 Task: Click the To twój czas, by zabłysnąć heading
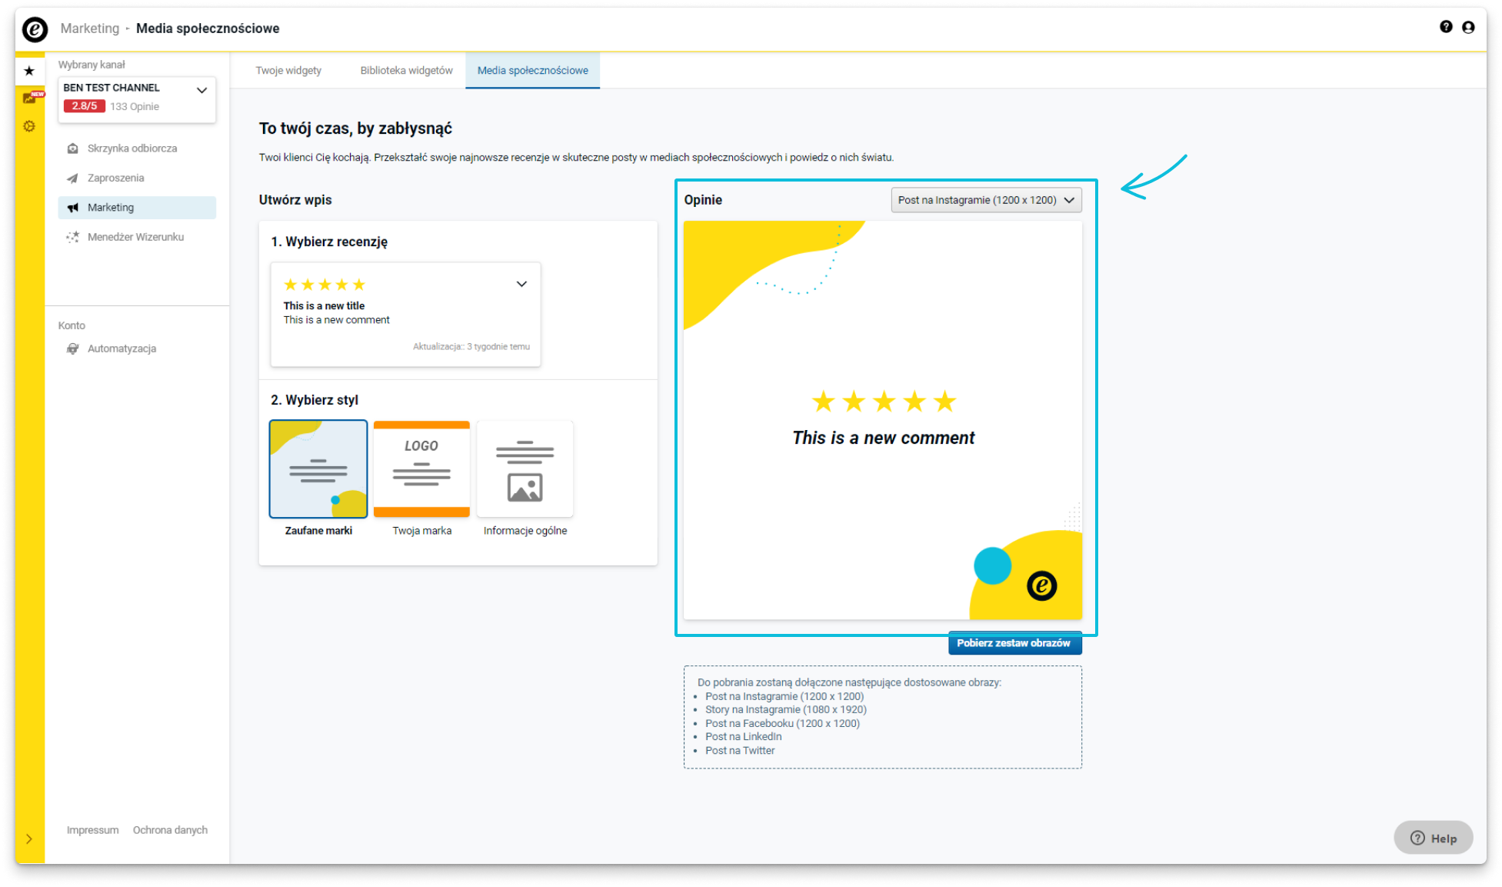click(355, 128)
